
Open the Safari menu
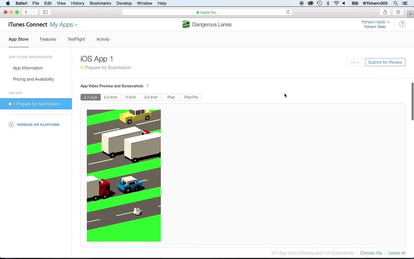pos(21,3)
